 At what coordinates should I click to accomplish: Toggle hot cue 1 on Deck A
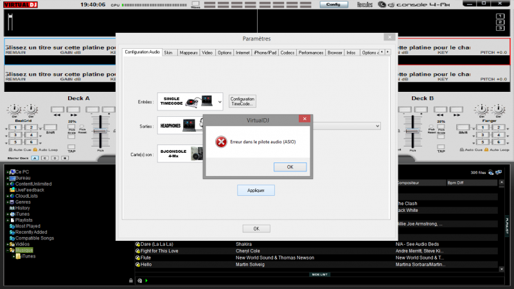coord(15,127)
